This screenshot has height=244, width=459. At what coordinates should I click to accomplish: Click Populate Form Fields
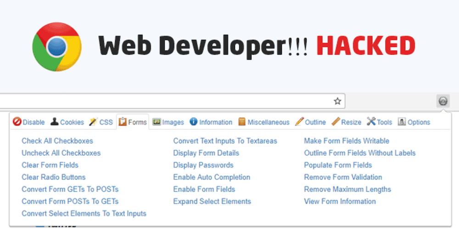click(338, 165)
